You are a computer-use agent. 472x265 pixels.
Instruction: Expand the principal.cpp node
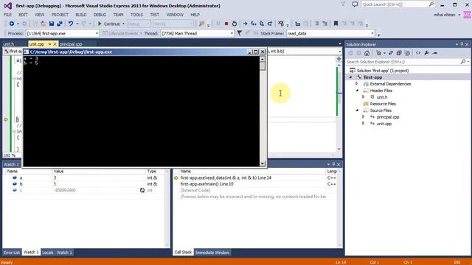pos(364,117)
